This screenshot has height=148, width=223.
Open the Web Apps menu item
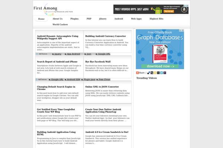[x=136, y=19]
